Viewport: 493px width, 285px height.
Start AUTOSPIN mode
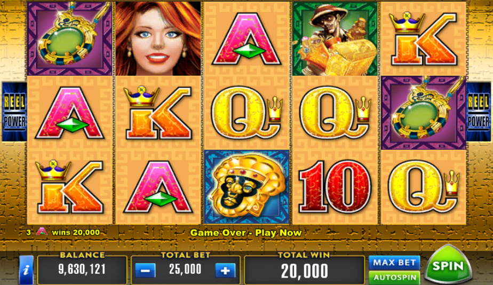[394, 278]
